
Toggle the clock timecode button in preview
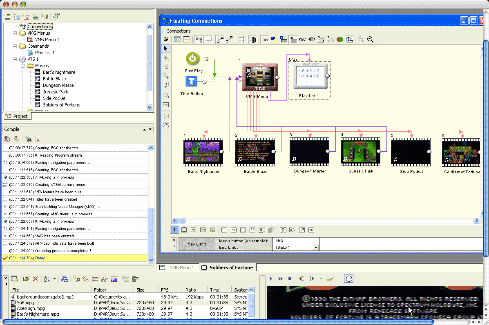(x=349, y=279)
